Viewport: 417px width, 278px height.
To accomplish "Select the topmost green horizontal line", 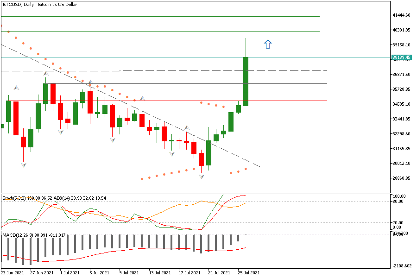I will pyautogui.click(x=160, y=17).
